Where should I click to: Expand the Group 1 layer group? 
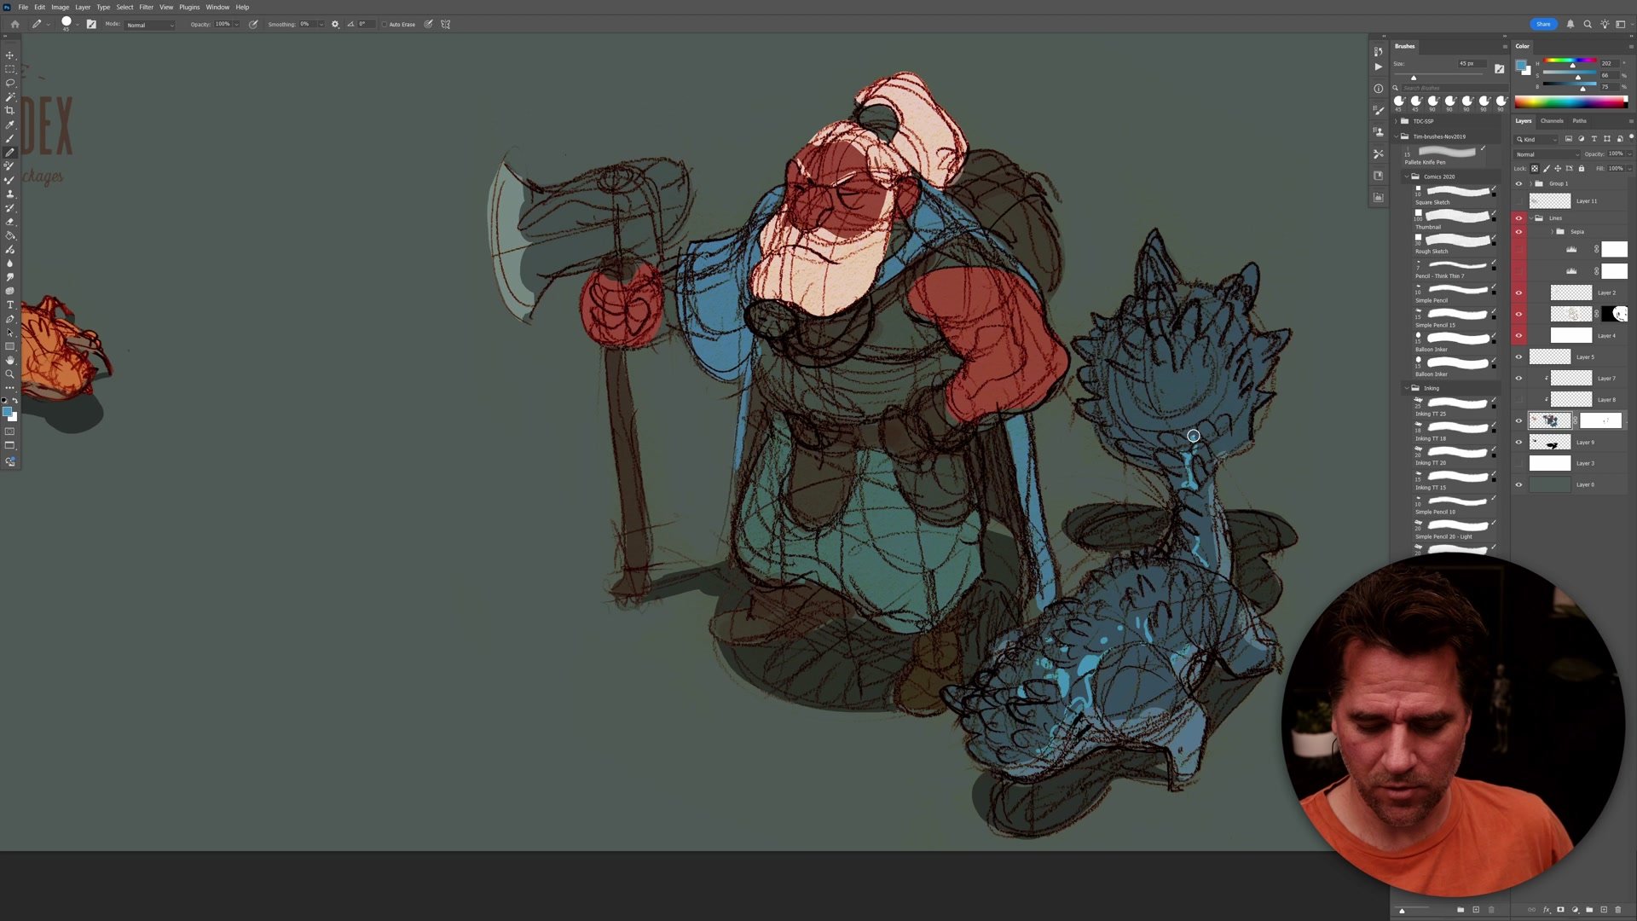tap(1531, 183)
